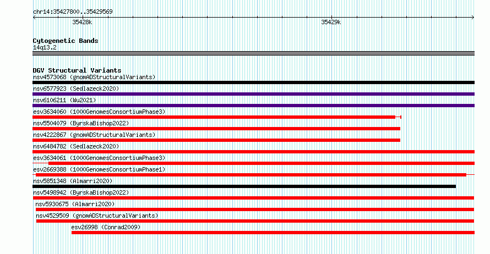This screenshot has width=490, height=254.
Task: Click nsv5930675 (Almarri2020) label
Action: coord(75,204)
